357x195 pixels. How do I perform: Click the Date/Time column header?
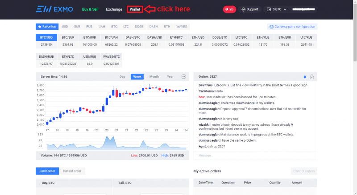tap(206, 183)
